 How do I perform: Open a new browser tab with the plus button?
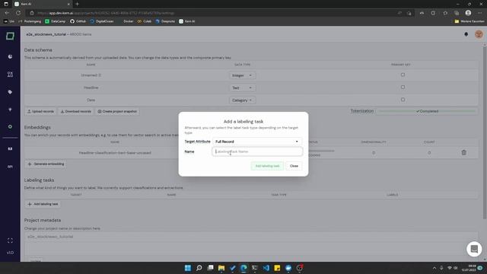coord(77,4)
